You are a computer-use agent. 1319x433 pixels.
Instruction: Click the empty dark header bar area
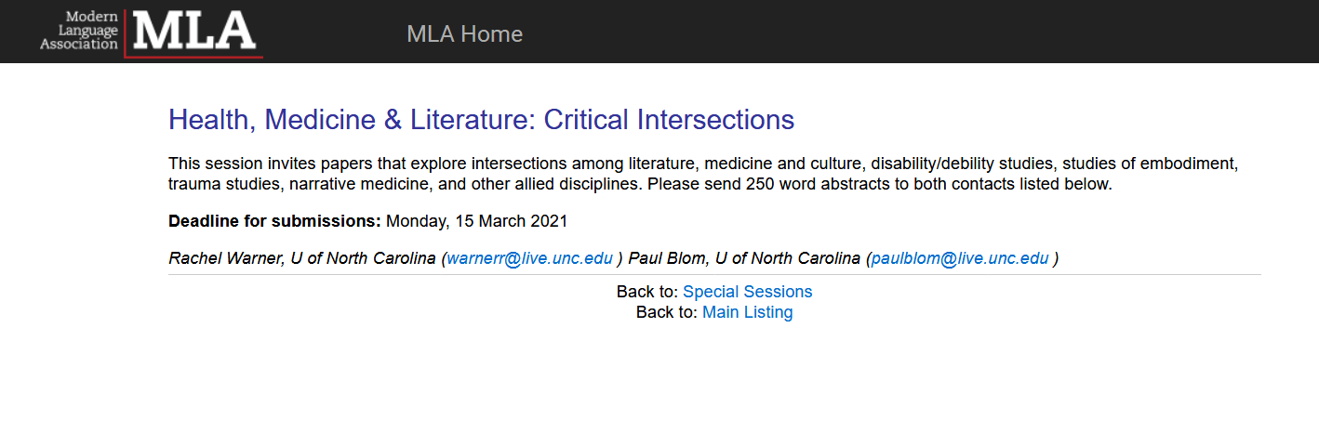(930, 32)
